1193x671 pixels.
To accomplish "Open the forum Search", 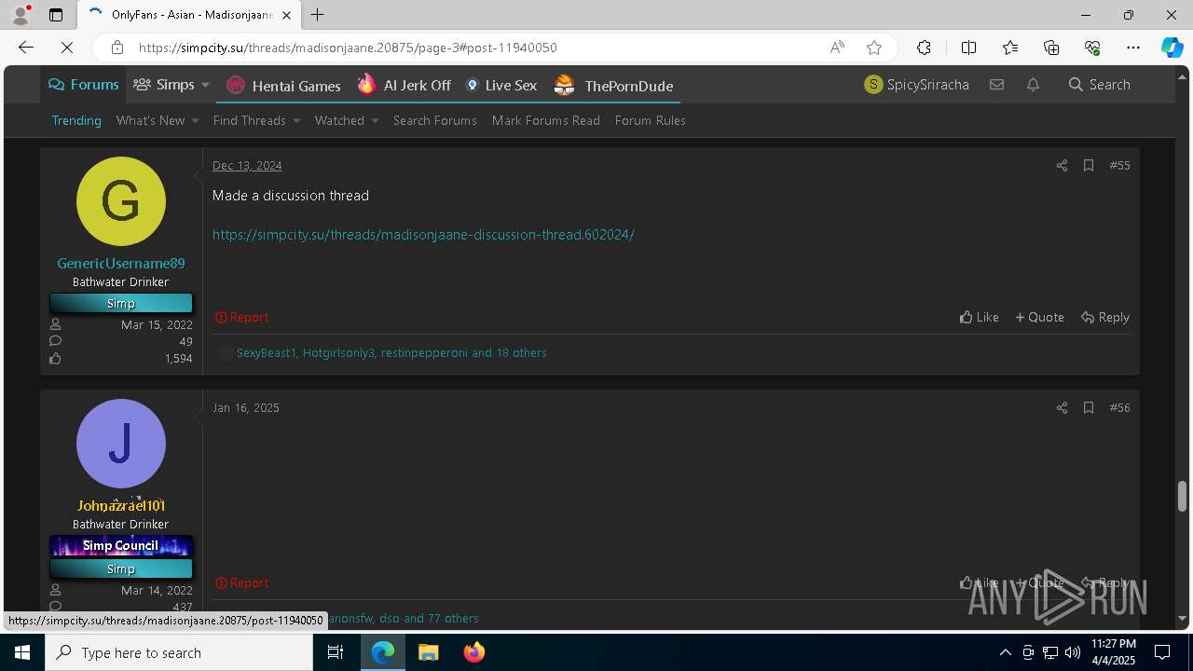I will [1099, 85].
